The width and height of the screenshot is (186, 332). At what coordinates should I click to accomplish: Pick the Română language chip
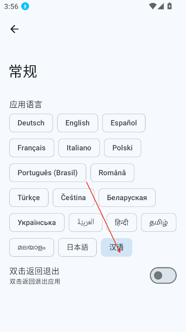pyautogui.click(x=112, y=173)
